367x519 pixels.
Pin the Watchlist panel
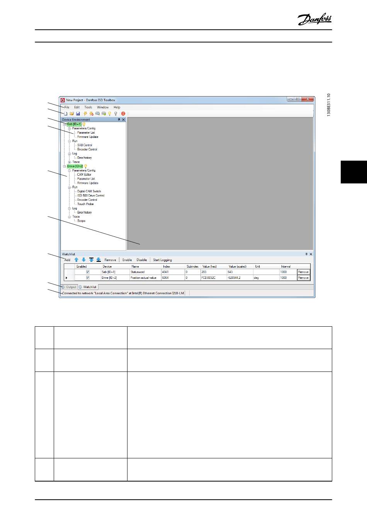tap(306, 254)
